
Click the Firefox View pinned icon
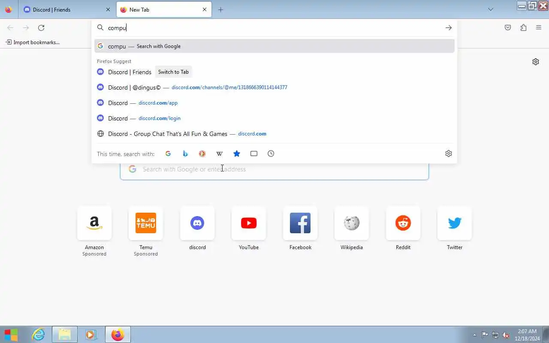pyautogui.click(x=9, y=9)
